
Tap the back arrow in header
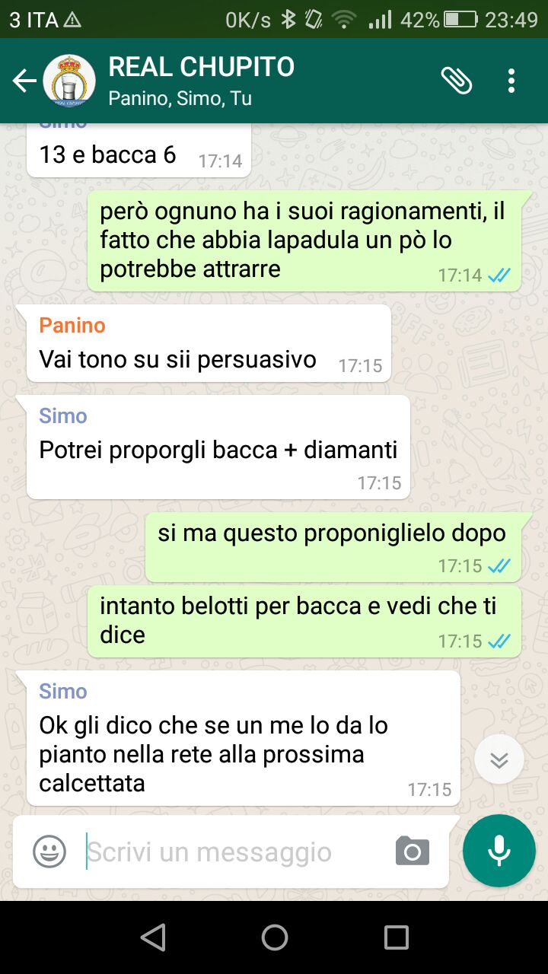coord(24,81)
